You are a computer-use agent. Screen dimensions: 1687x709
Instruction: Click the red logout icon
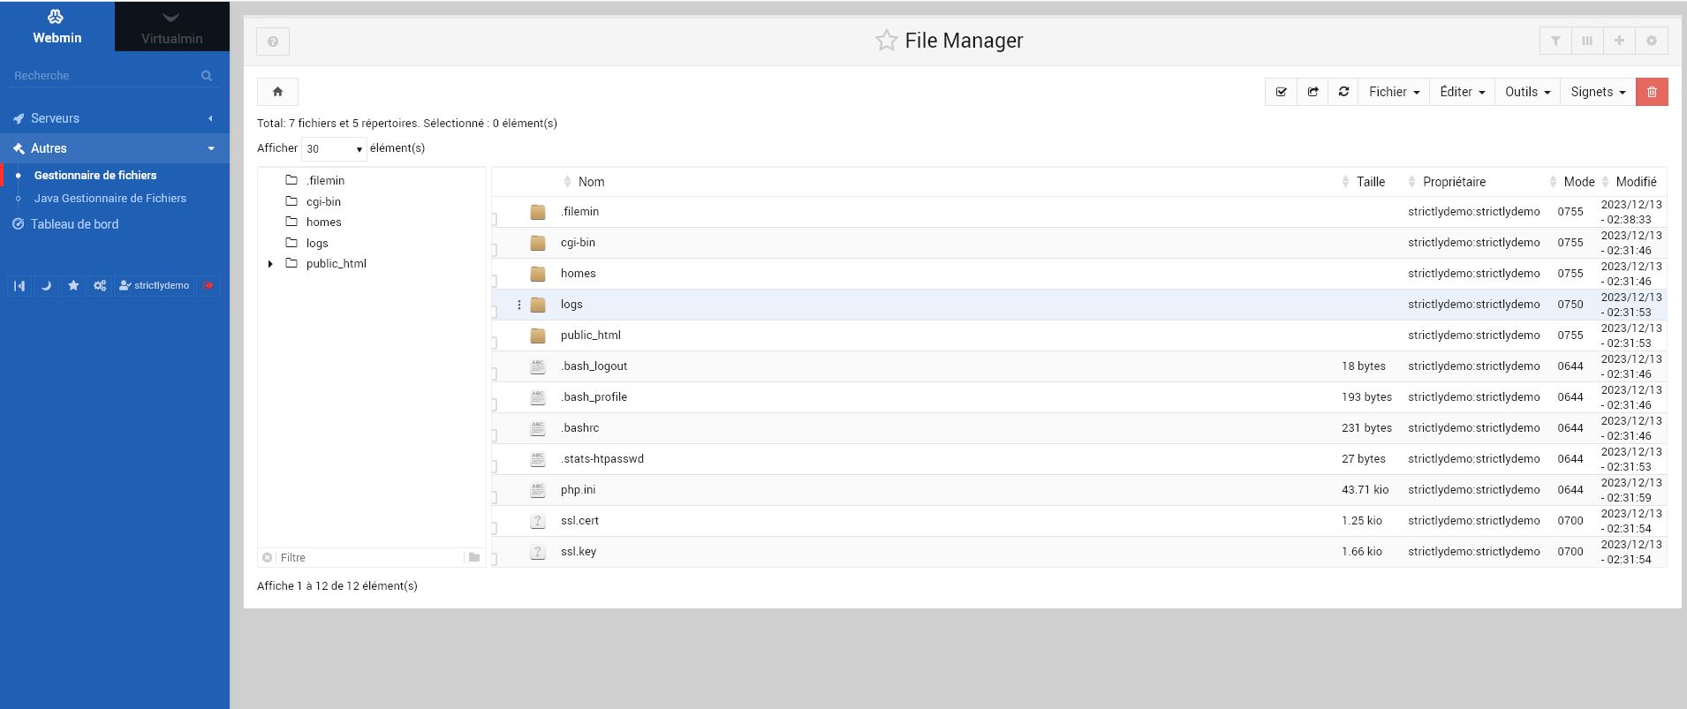coord(208,285)
